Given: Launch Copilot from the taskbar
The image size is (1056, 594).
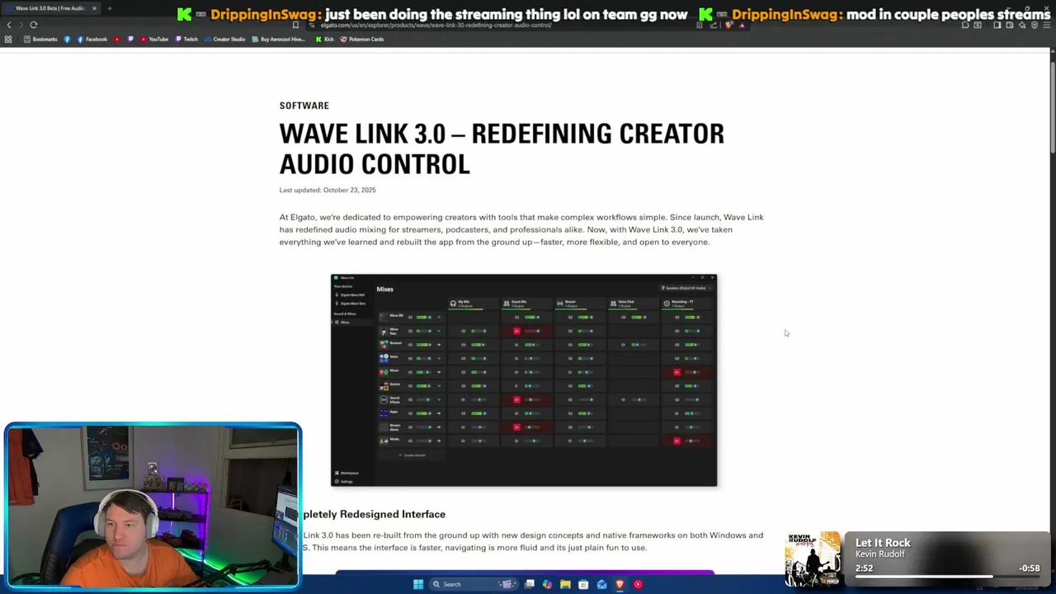Looking at the screenshot, I should [x=547, y=584].
